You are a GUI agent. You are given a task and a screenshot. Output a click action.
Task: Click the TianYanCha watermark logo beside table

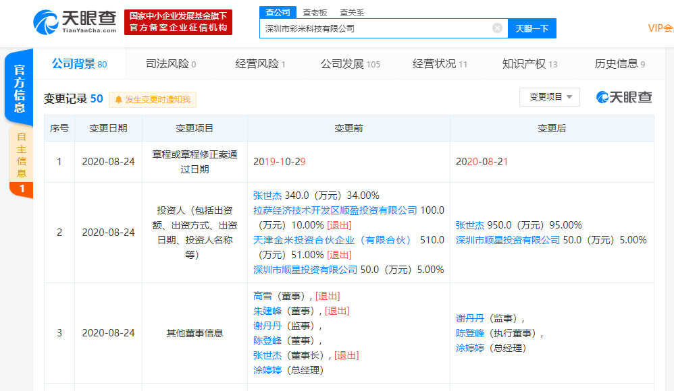623,97
